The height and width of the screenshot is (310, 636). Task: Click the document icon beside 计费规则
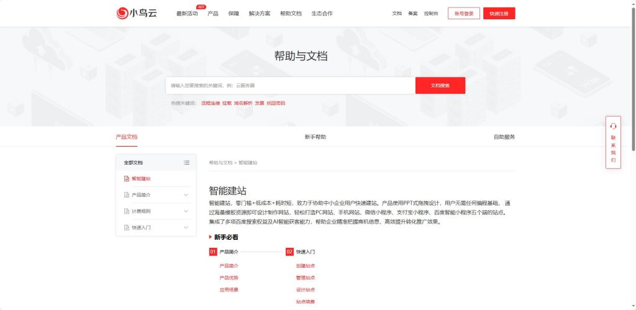pyautogui.click(x=127, y=211)
